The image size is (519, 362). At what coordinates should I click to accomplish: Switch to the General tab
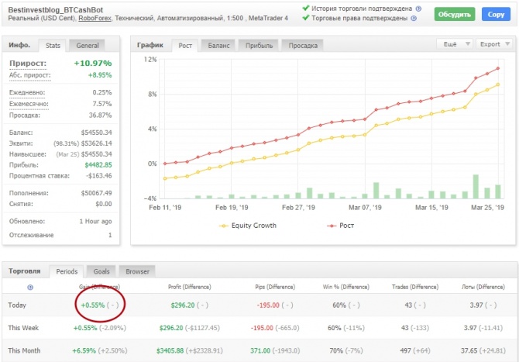pyautogui.click(x=88, y=46)
